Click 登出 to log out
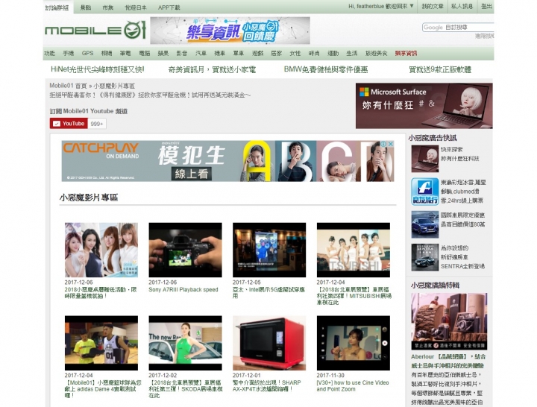 coord(486,7)
